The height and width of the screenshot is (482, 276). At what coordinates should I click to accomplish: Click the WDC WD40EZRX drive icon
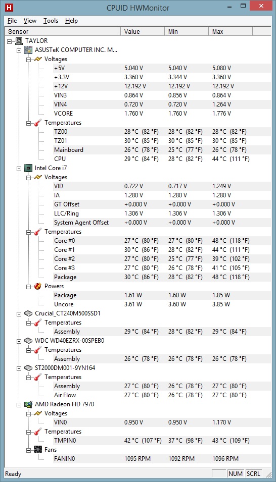[29, 341]
